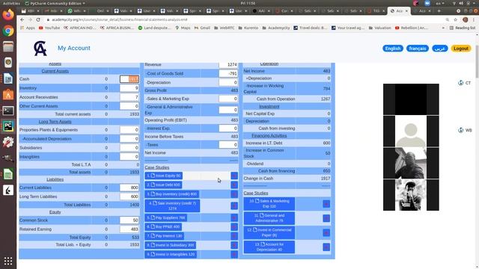Open case study 2 Issue Debt 600
Image resolution: width=479 pixels, height=269 pixels.
click(x=164, y=185)
